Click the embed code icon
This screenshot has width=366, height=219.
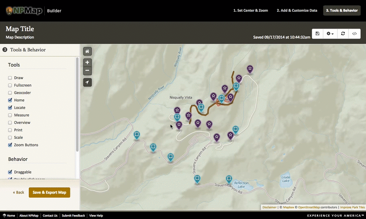354,34
